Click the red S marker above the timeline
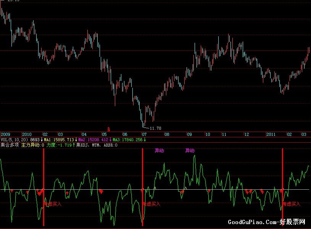 pos(108,129)
